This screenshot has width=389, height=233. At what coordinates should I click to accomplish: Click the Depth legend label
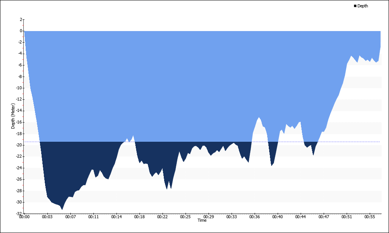point(363,6)
